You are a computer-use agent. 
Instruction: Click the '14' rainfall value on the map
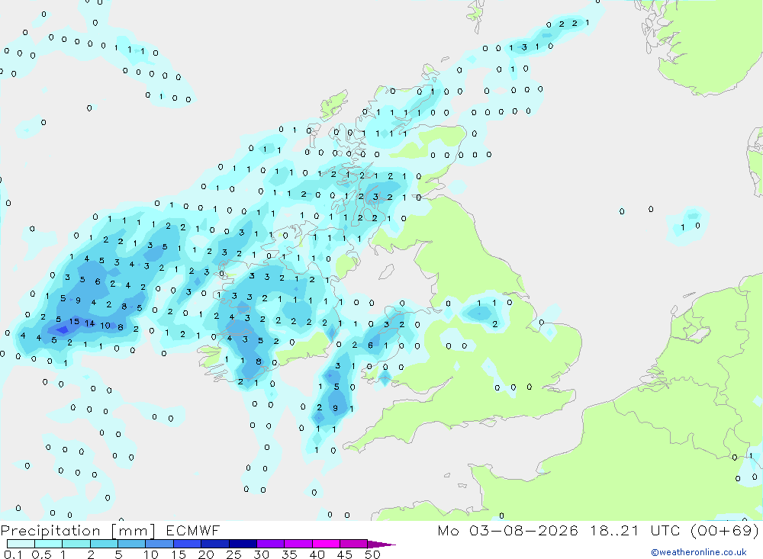pyautogui.click(x=89, y=323)
